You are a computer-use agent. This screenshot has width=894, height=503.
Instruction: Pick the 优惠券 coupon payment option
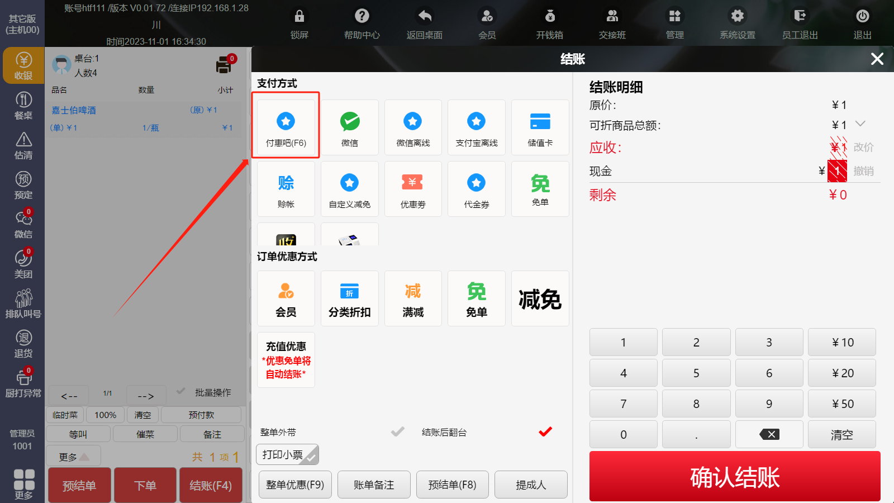[413, 189]
